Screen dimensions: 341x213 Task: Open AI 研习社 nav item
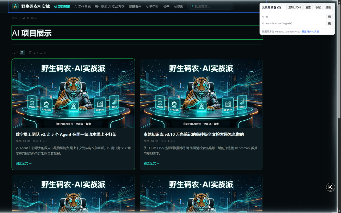point(152,7)
